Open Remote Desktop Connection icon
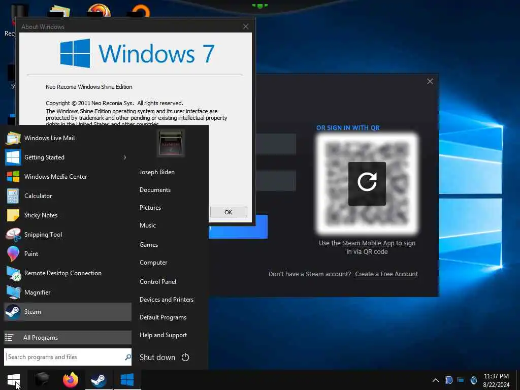 [x=14, y=273]
